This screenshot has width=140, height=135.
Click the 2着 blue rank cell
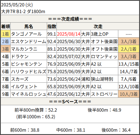coord(6,41)
